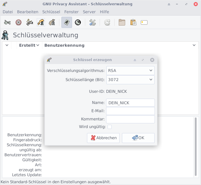Click the sign key toolbar icon
Viewport: 201px width, 185px height.
tap(29, 23)
